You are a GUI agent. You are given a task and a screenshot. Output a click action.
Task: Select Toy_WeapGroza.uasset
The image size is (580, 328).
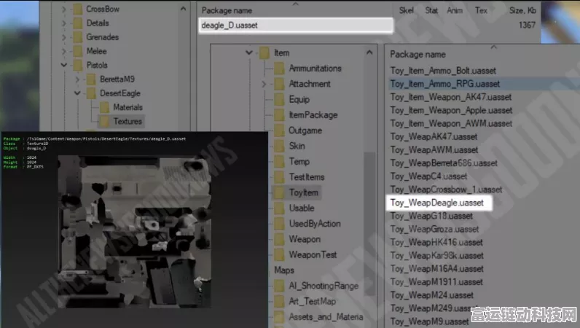(434, 229)
